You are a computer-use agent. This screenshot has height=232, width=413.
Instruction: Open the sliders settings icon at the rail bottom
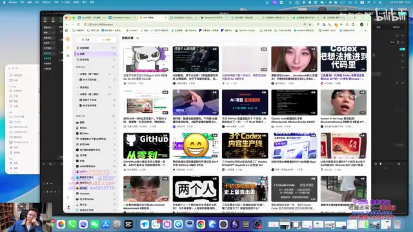[x=68, y=198]
